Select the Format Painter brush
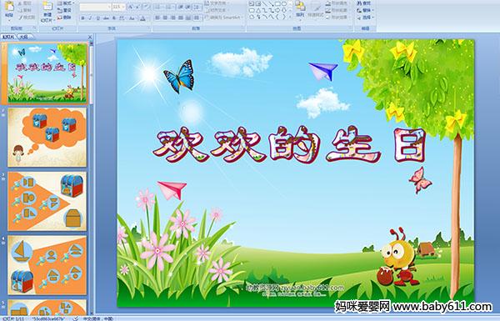 [x=20, y=18]
